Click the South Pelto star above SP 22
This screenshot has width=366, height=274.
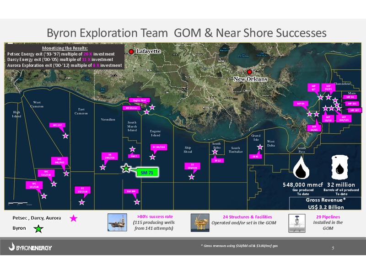(215, 152)
